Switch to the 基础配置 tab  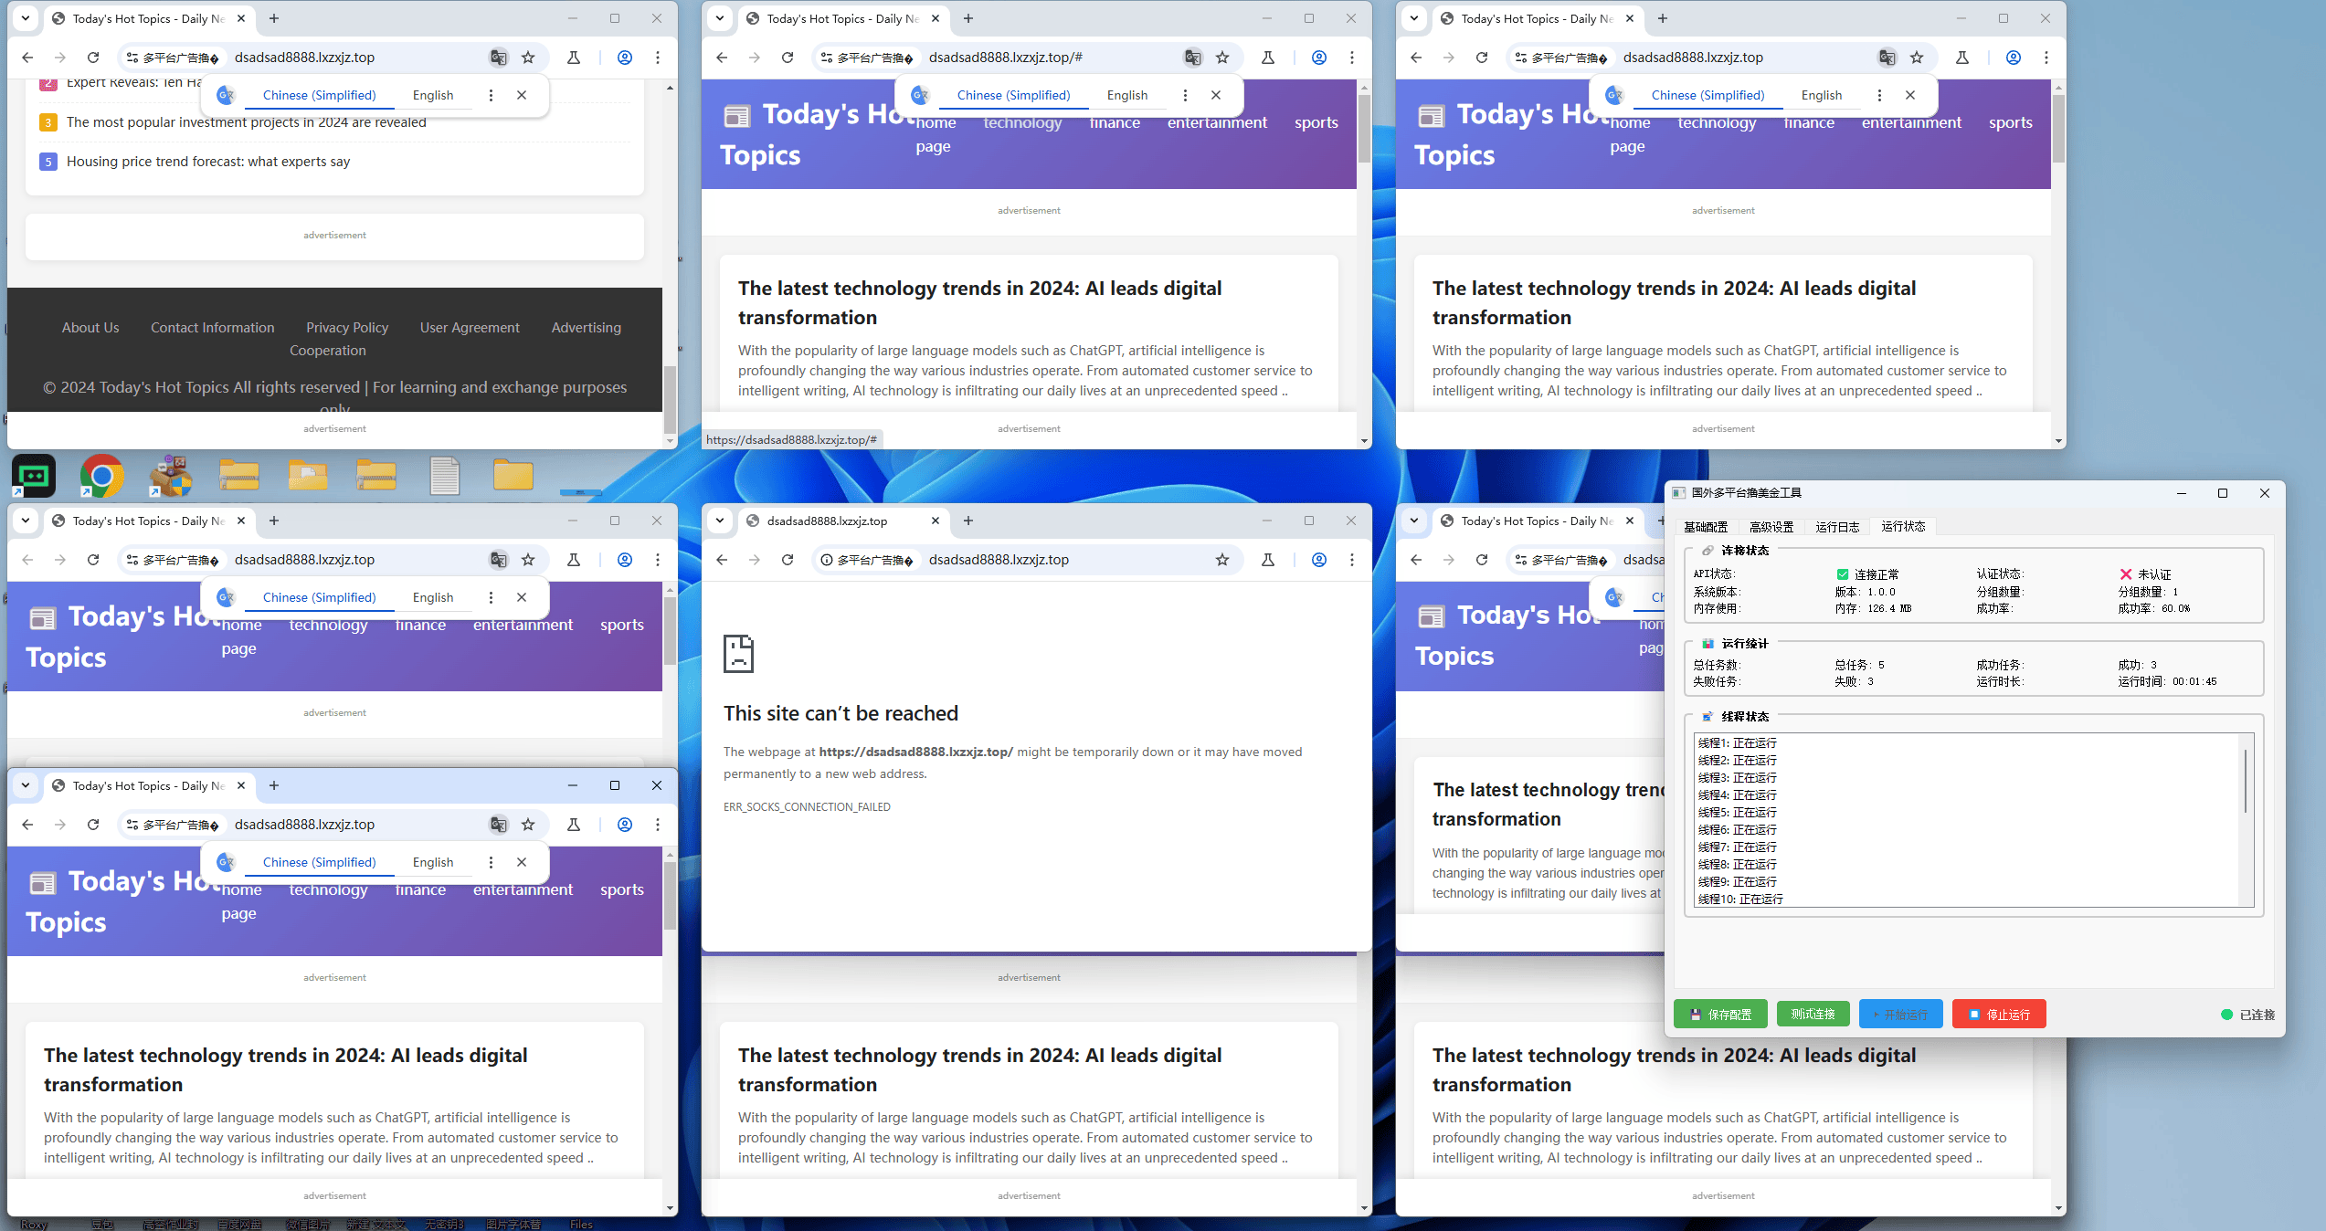pyautogui.click(x=1706, y=527)
